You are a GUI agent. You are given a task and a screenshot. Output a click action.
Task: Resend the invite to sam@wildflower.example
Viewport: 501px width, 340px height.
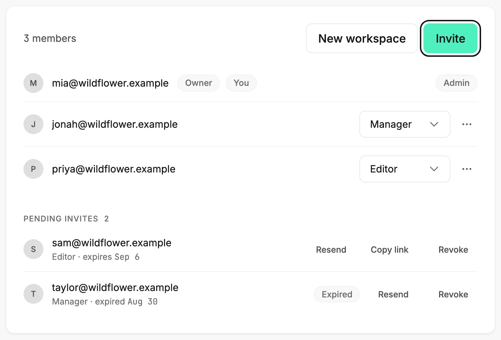tap(331, 249)
